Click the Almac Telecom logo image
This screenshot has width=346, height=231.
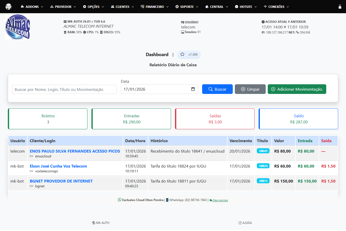pyautogui.click(x=18, y=27)
